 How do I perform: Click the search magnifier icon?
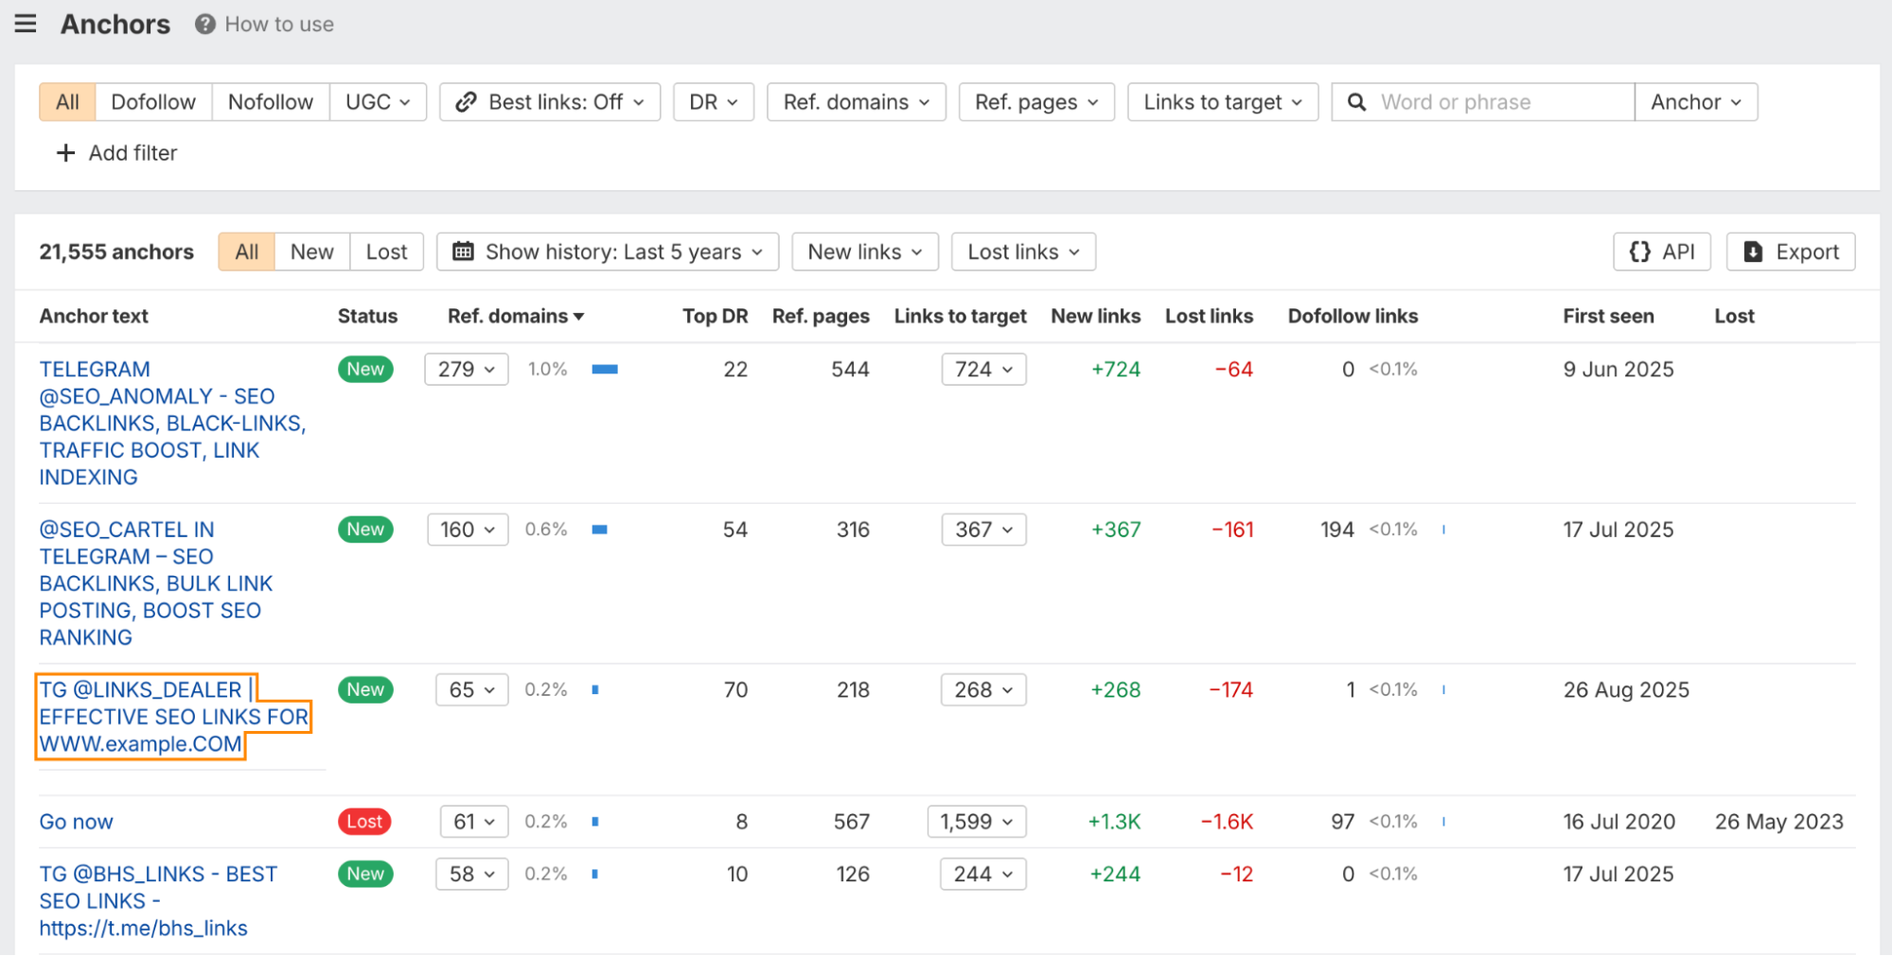click(1356, 102)
